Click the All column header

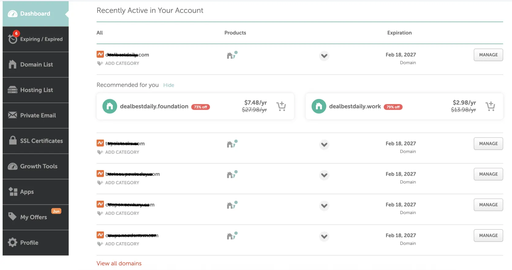(100, 33)
